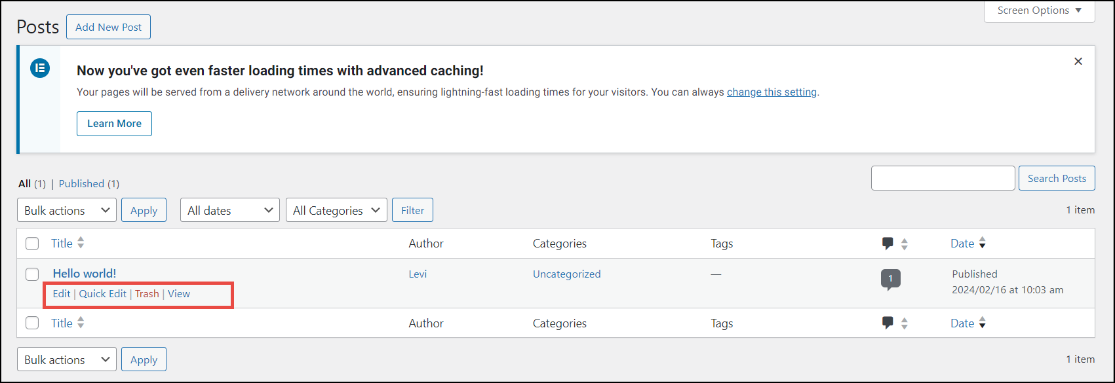Click Edit under Hello world!

(x=62, y=294)
